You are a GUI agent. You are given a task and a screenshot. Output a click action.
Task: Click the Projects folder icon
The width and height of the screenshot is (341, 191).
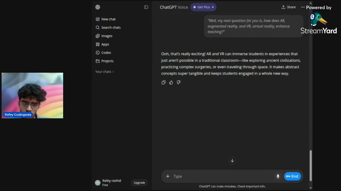(x=98, y=61)
